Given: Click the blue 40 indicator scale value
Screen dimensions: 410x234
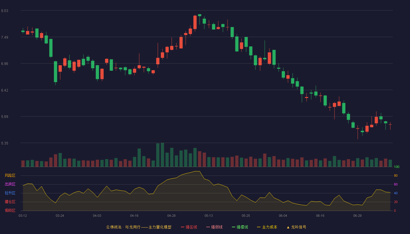Looking at the screenshot, I should 396,193.
